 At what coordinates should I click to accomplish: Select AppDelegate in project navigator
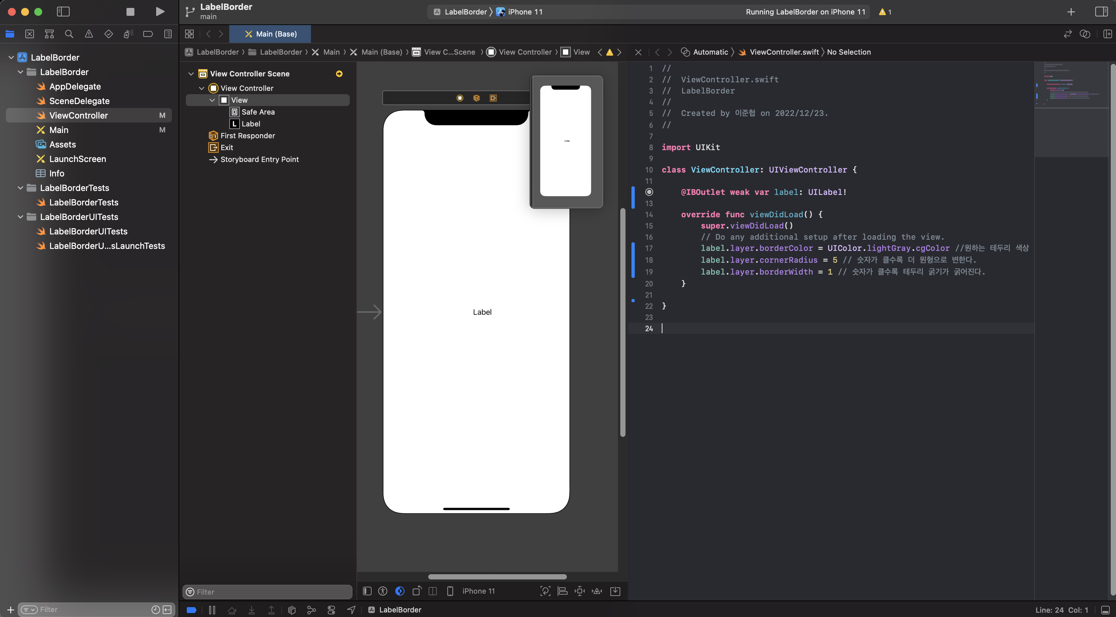(x=75, y=87)
